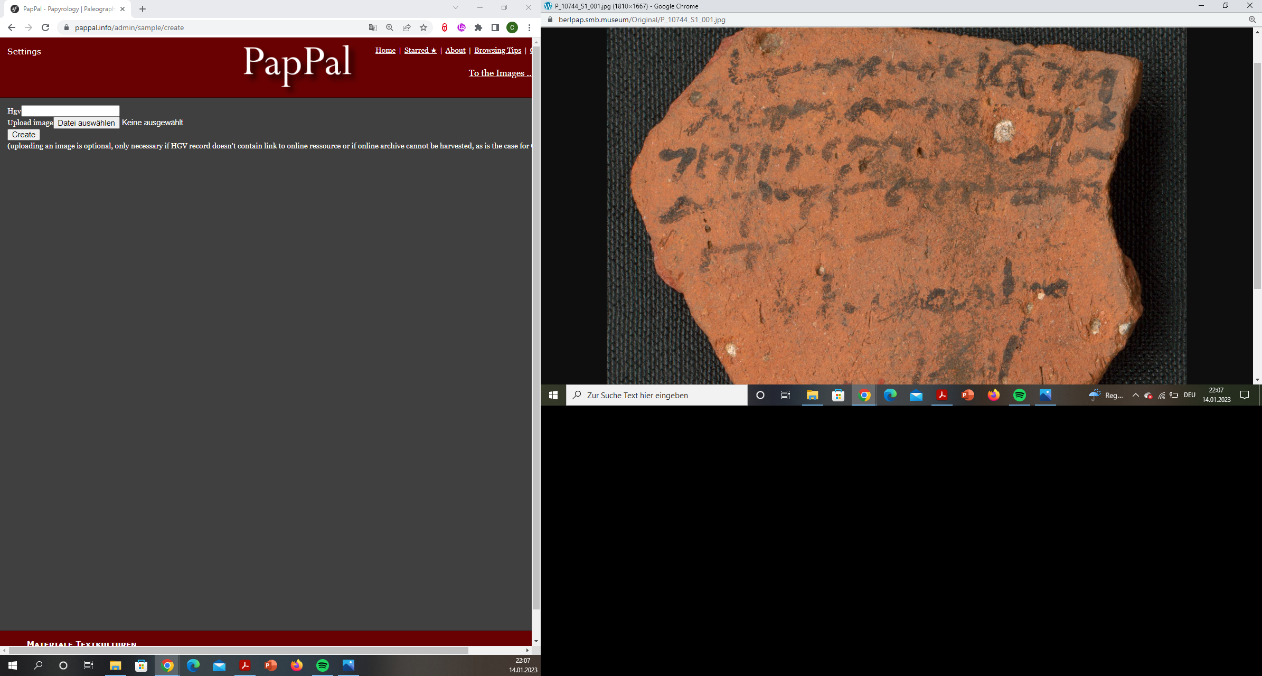The width and height of the screenshot is (1262, 676).
Task: Bookmark the PapPal page with the star icon
Action: (x=423, y=27)
